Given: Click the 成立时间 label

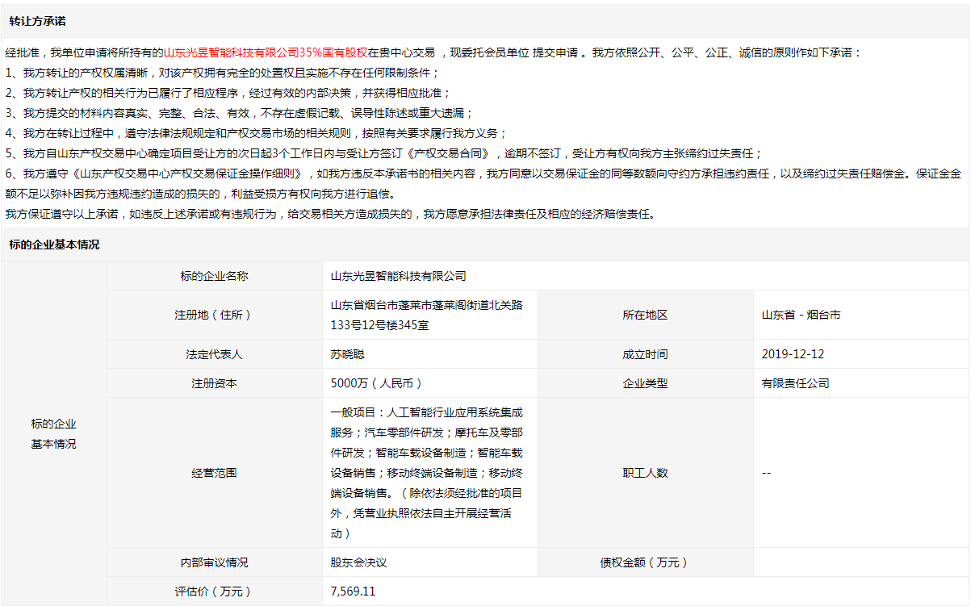Looking at the screenshot, I should click(x=645, y=354).
